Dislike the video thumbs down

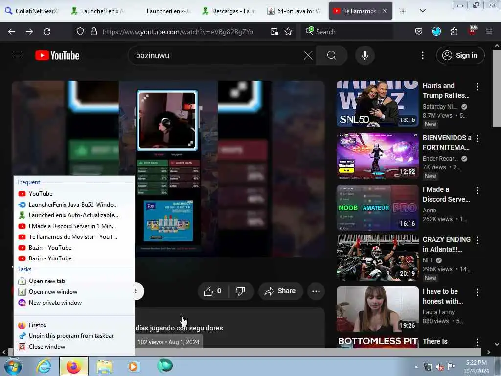pos(241,291)
